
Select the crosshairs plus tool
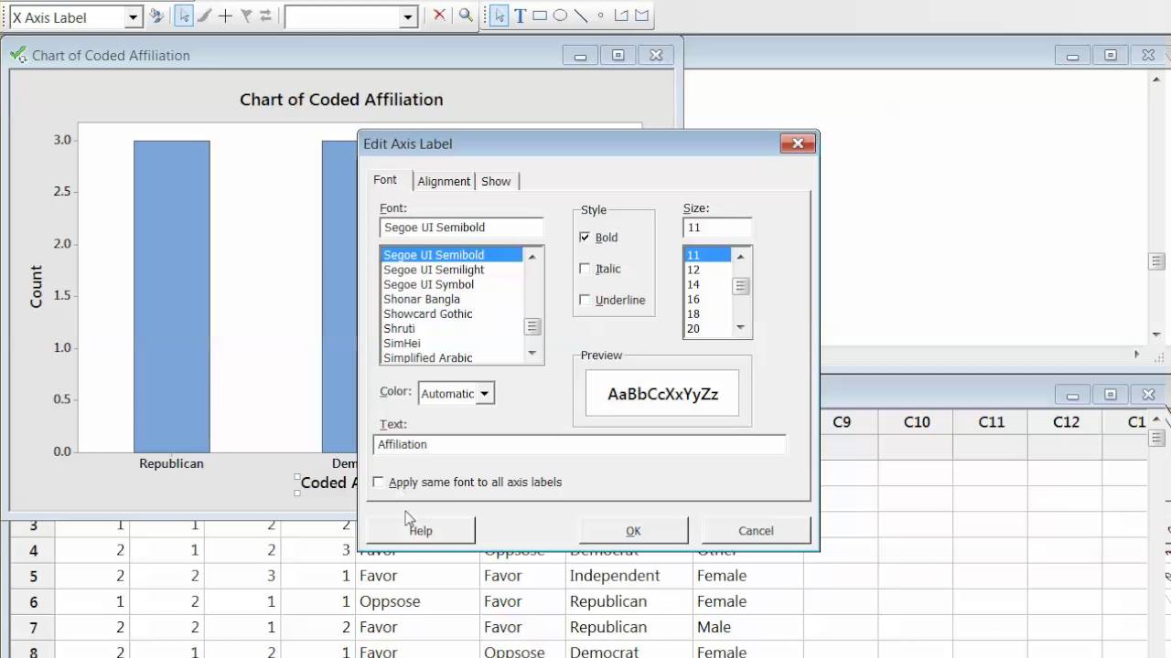pos(225,16)
